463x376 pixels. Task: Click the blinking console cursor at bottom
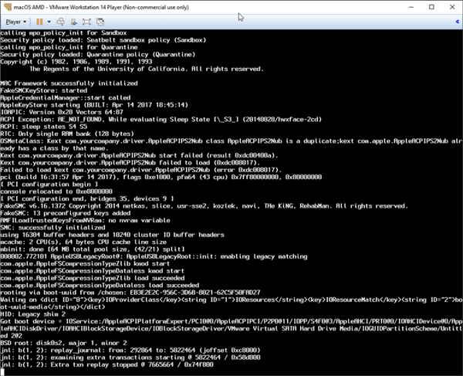tap(2, 371)
